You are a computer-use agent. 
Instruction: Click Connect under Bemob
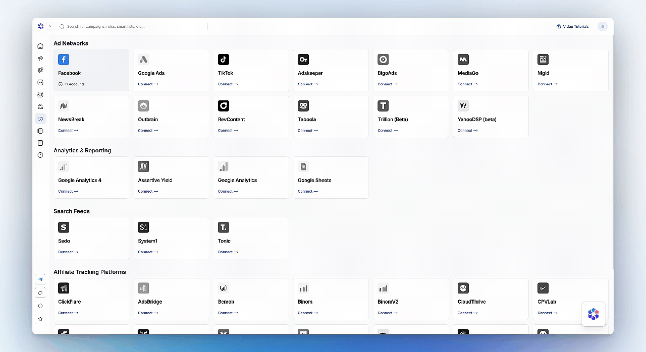click(x=228, y=313)
